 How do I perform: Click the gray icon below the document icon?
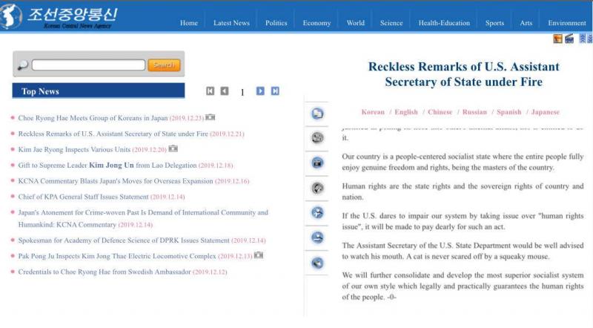coord(317,138)
